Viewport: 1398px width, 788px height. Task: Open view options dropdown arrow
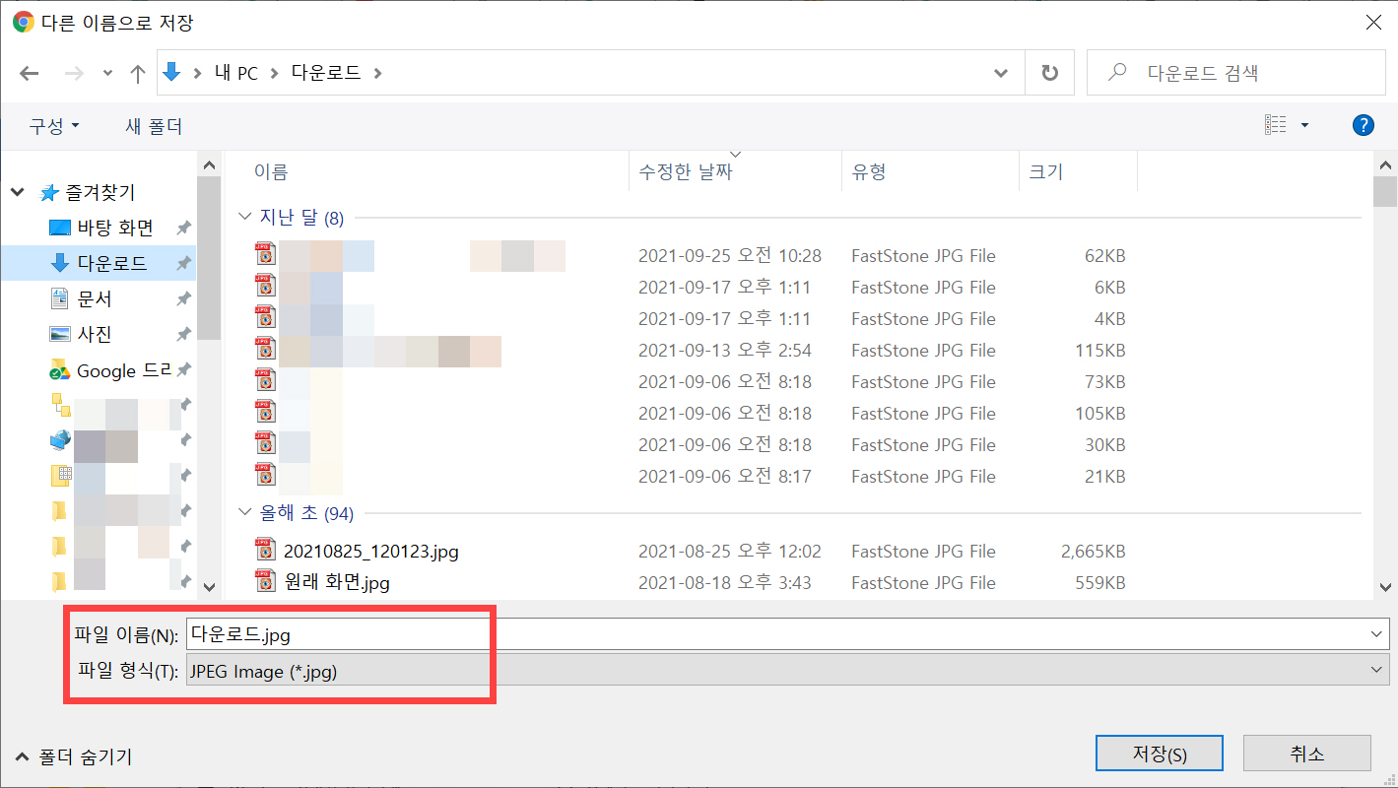[1305, 125]
